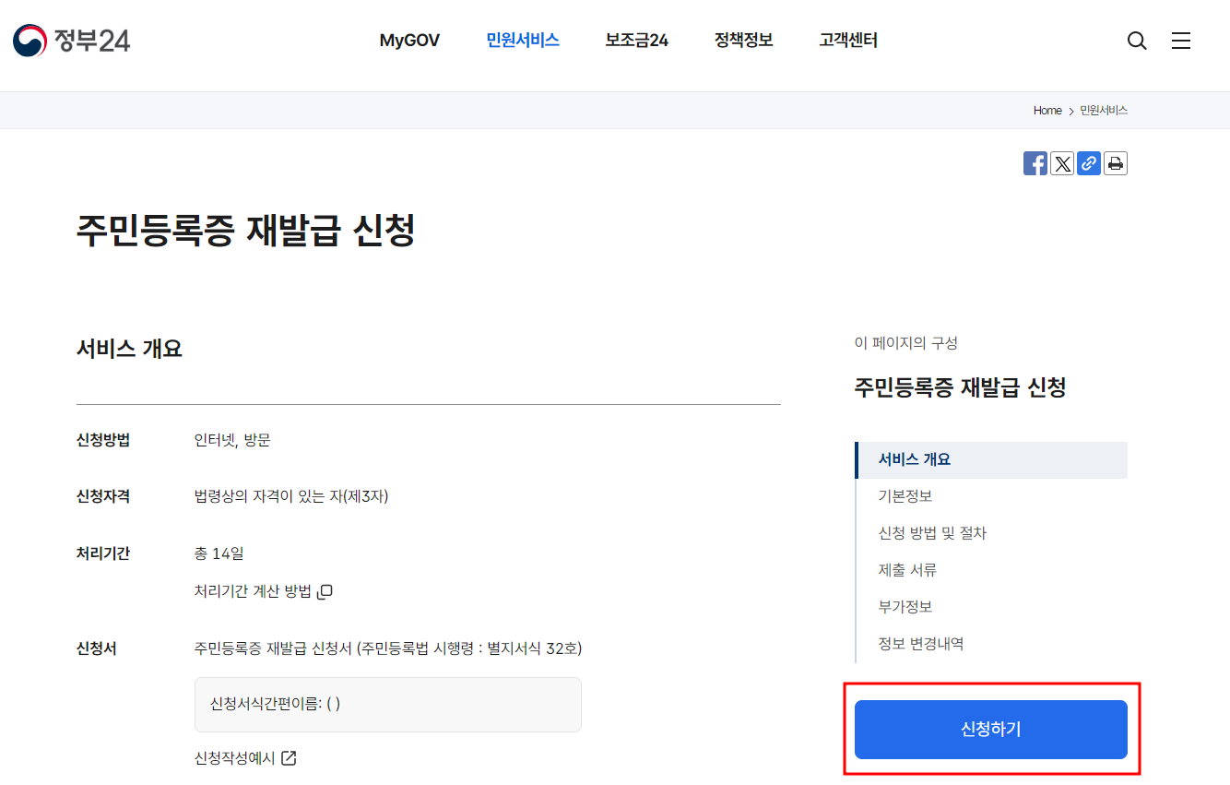Go to Home via the breadcrumb link
Image resolution: width=1230 pixels, height=785 pixels.
pyautogui.click(x=1047, y=110)
